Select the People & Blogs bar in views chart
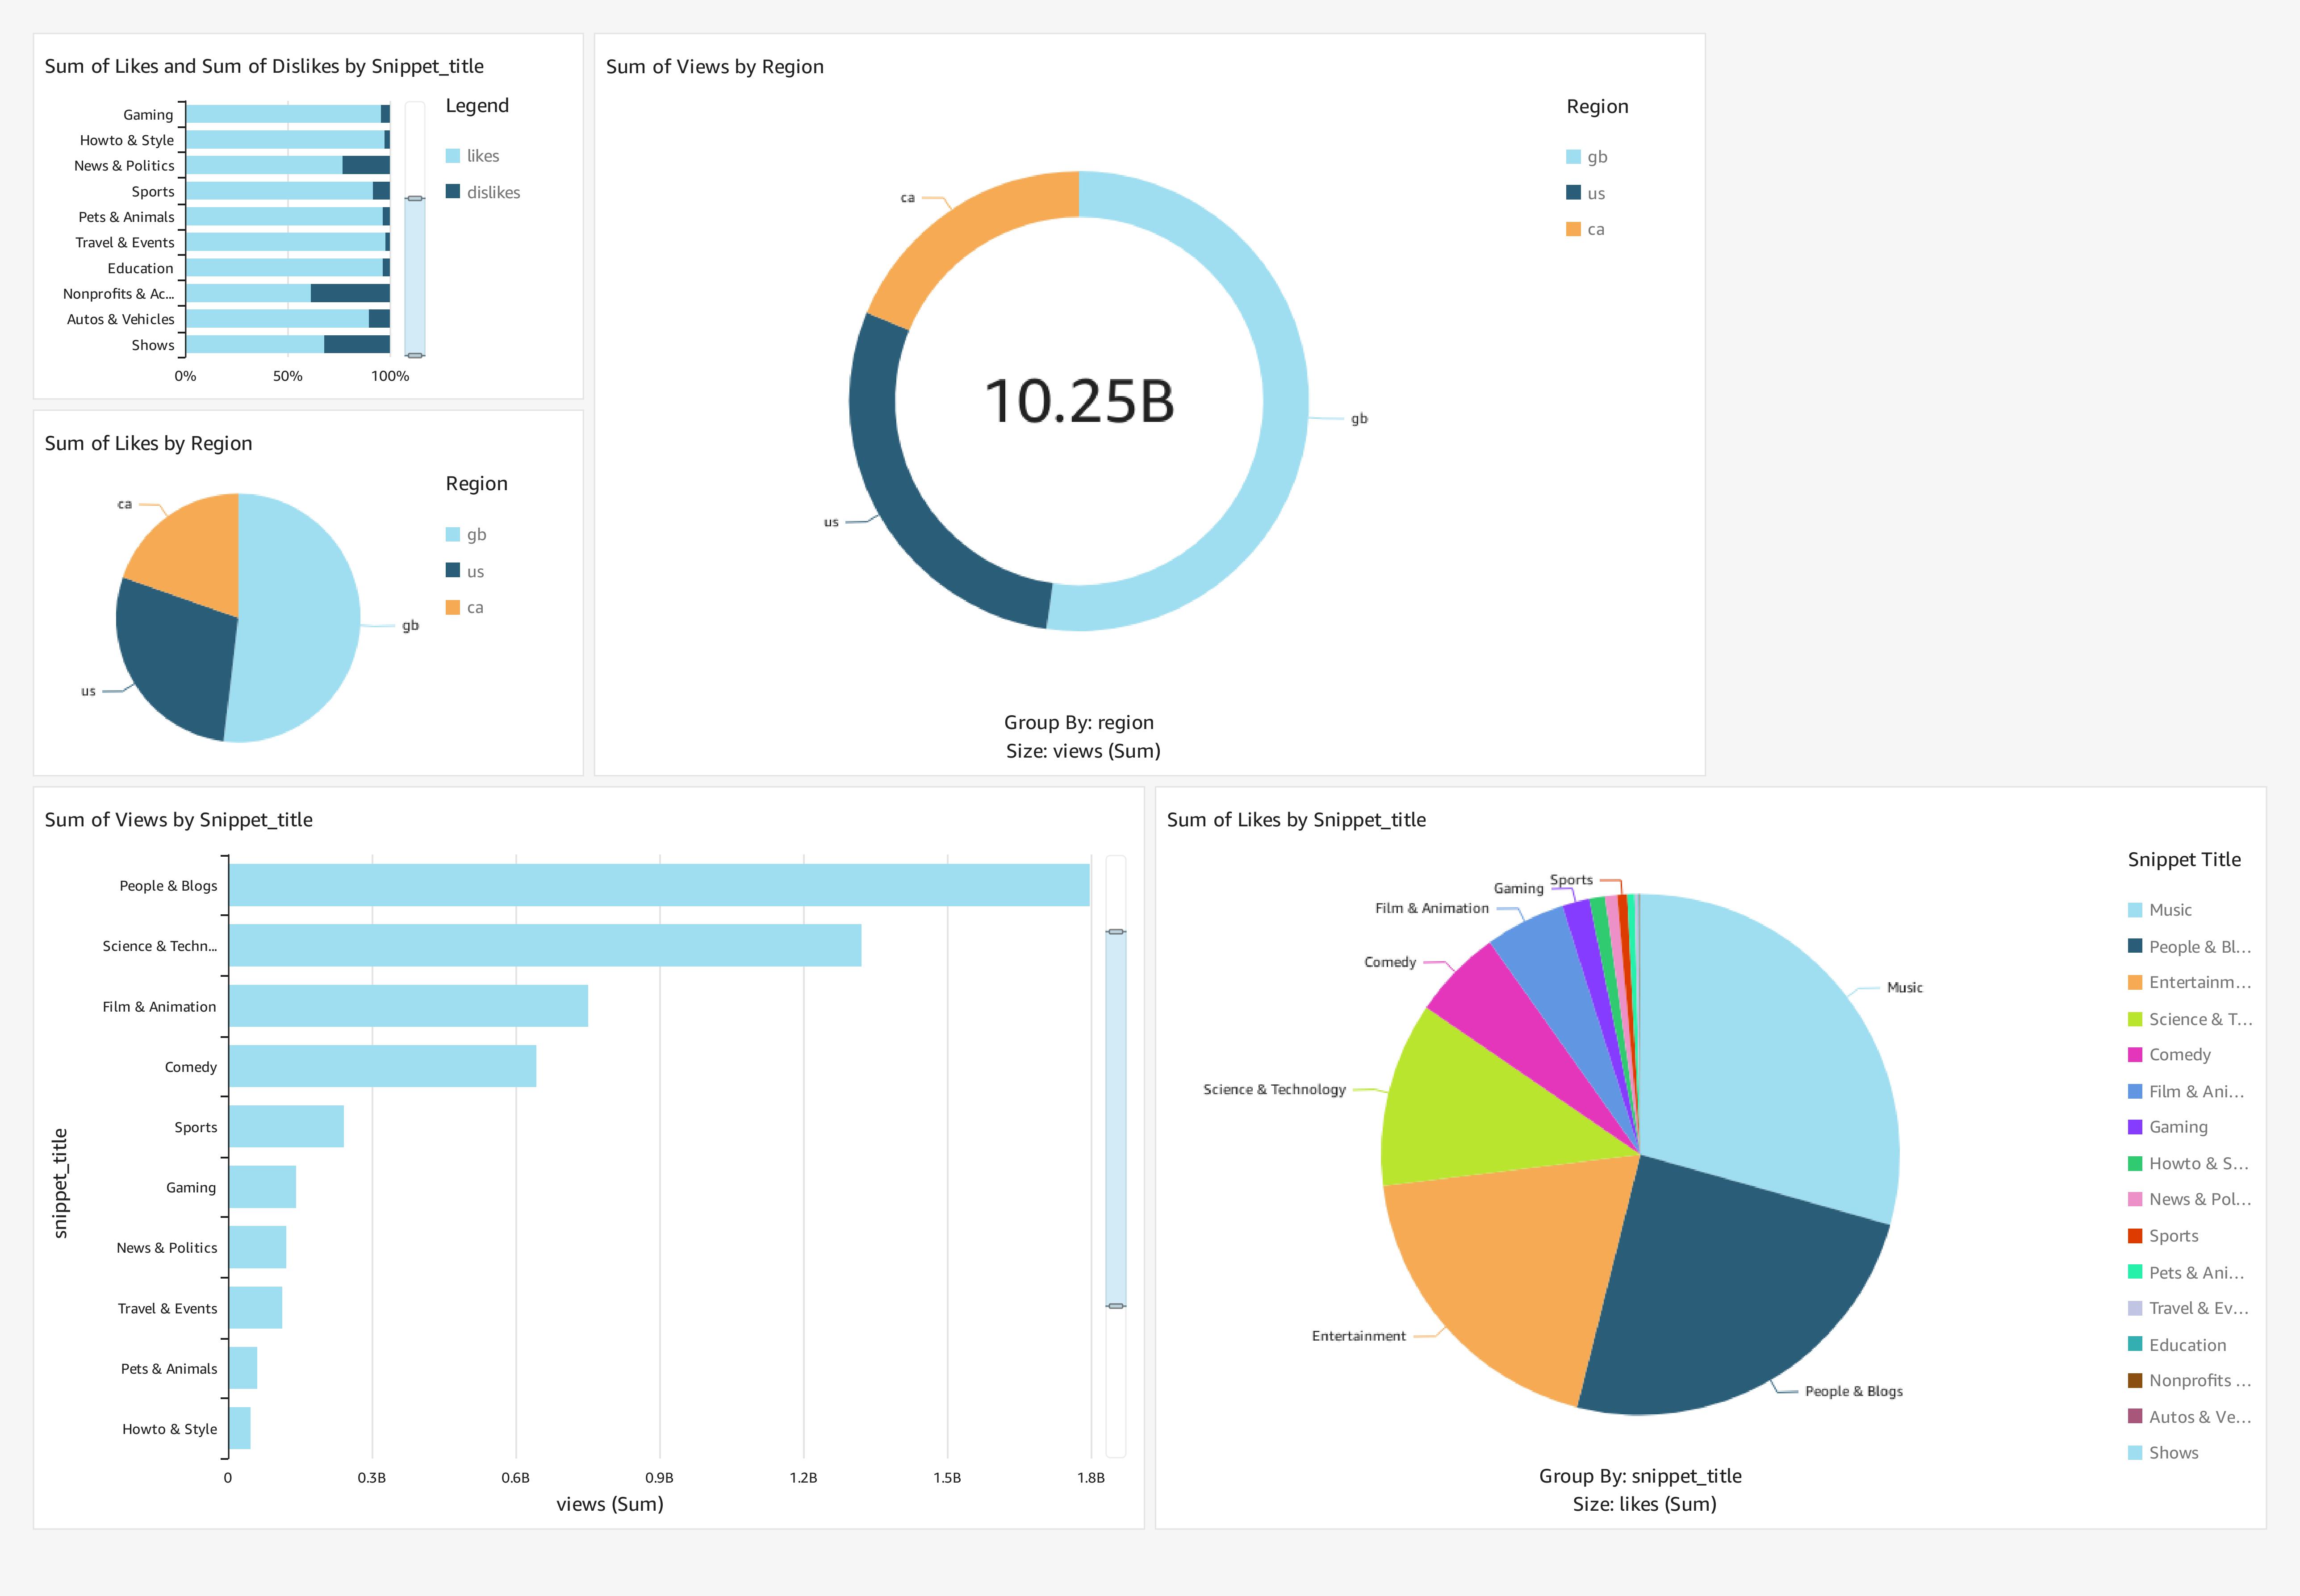 [x=650, y=885]
